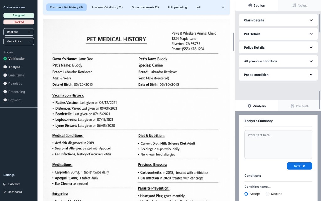Open the Verification stage

point(17,59)
